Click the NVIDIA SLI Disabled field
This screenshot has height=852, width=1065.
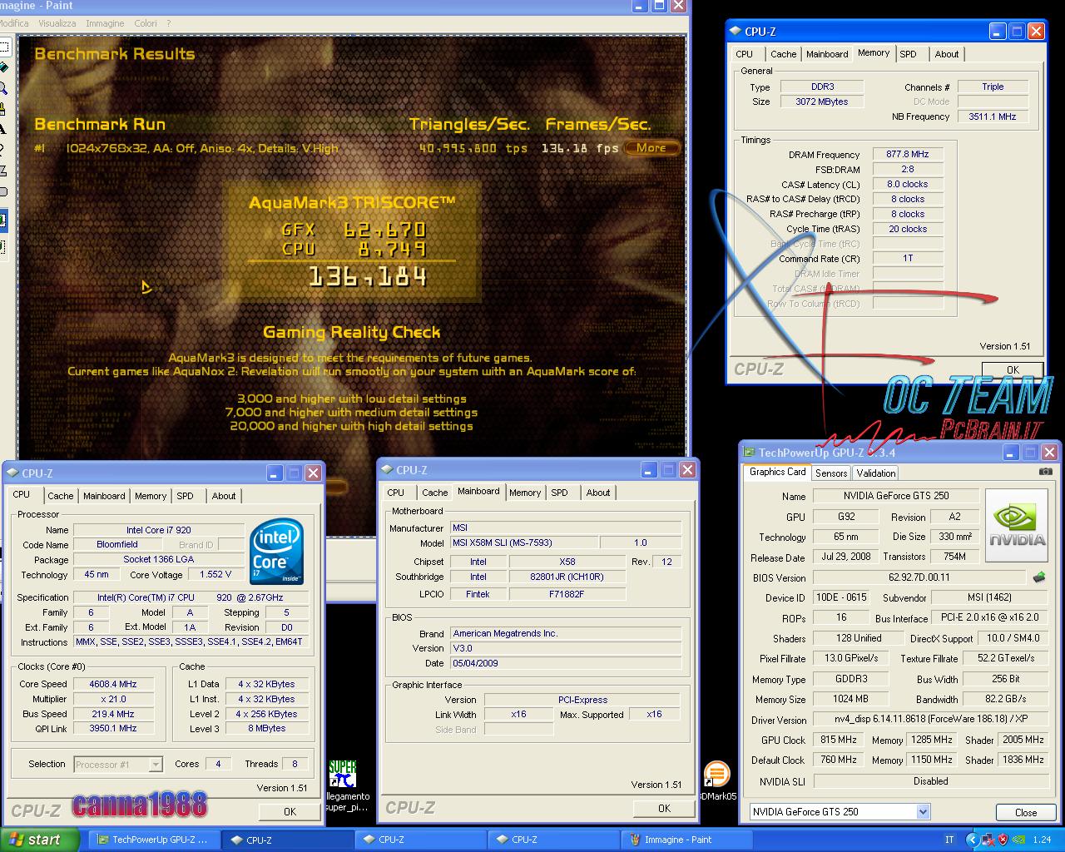pos(931,781)
